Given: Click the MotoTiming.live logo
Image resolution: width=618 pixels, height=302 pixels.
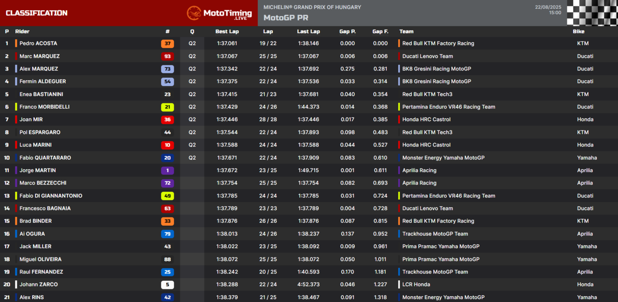Looking at the screenshot, I should coord(219,13).
